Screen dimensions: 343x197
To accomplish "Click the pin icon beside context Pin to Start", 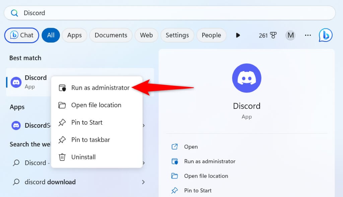I will click(62, 122).
